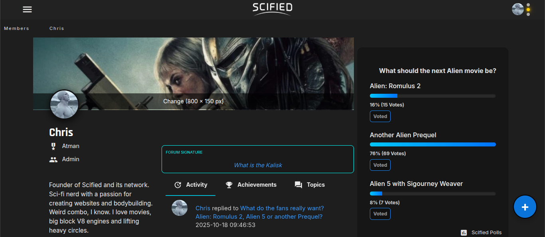The height and width of the screenshot is (237, 545).
Task: Click the Voted button under Another Alien Prequel
Action: point(380,165)
